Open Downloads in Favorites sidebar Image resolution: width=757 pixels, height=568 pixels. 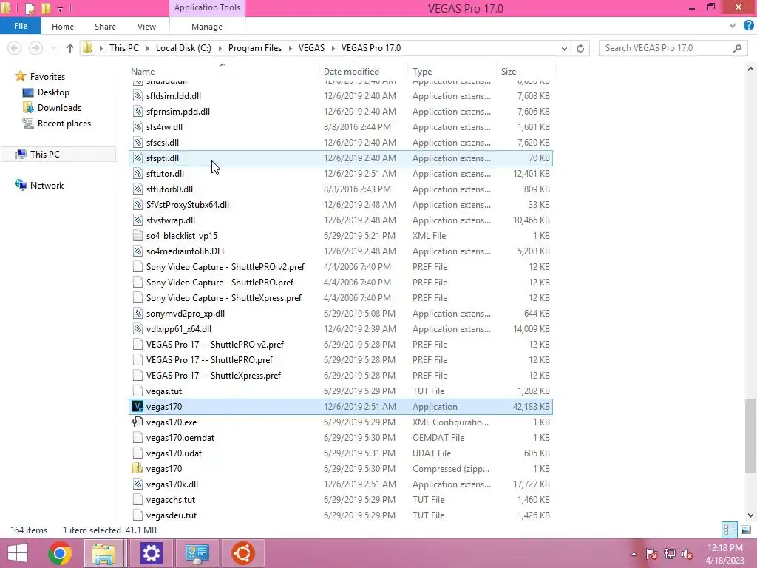[x=59, y=108]
